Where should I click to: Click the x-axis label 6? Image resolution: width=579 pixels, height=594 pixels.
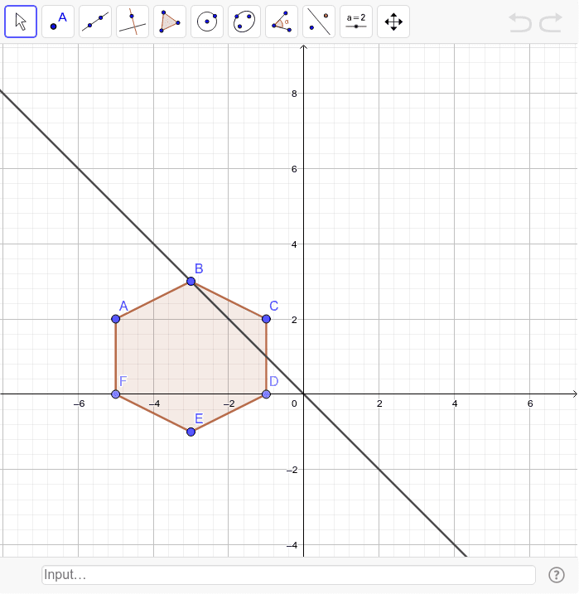[x=530, y=403]
